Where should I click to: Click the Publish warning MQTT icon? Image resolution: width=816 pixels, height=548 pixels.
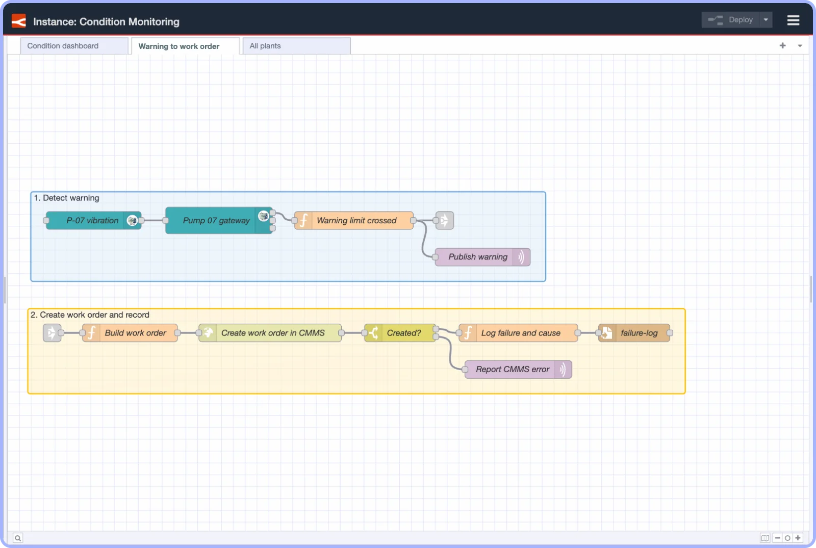pos(521,257)
